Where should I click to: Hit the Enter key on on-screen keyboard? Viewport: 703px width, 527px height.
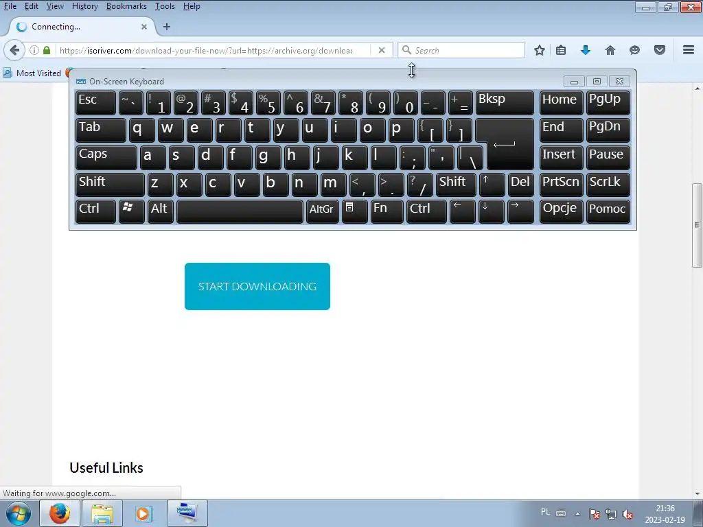[x=510, y=144]
